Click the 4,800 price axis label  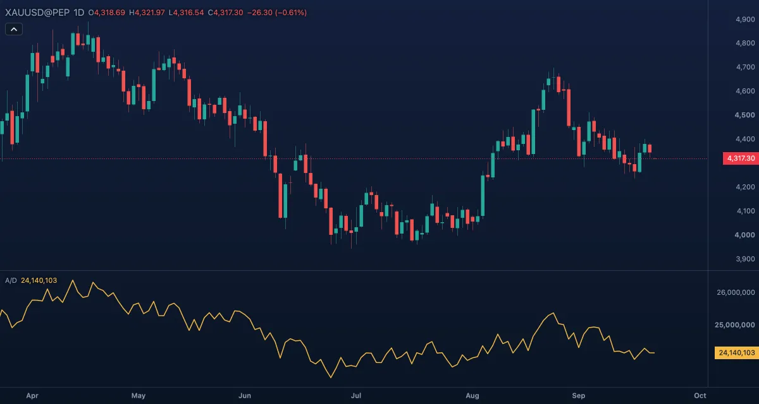745,43
